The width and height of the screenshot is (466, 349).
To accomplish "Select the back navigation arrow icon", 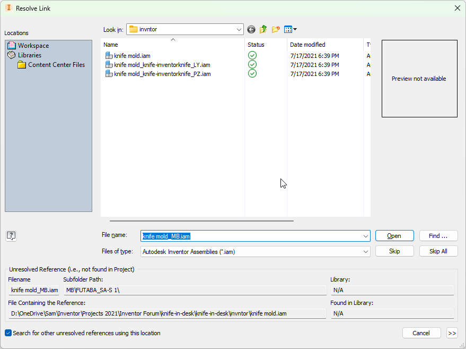I will tap(251, 29).
